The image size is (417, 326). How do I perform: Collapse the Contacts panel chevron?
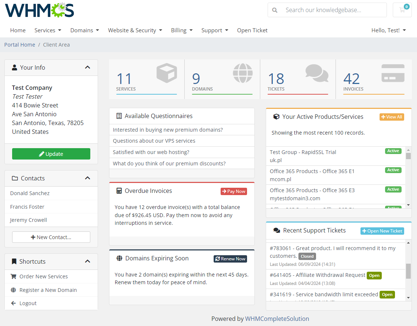88,178
